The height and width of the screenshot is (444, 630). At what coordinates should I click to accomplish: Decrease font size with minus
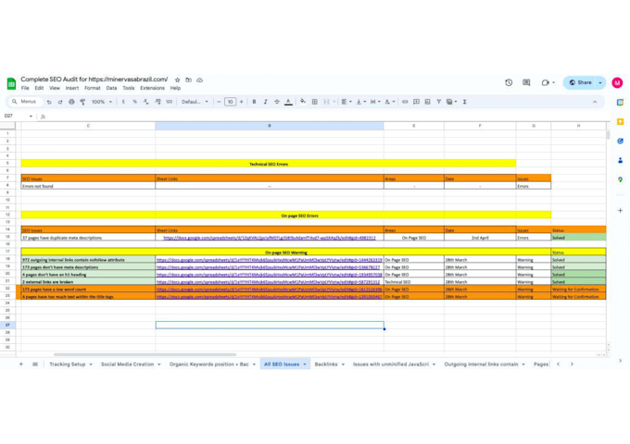(x=219, y=102)
